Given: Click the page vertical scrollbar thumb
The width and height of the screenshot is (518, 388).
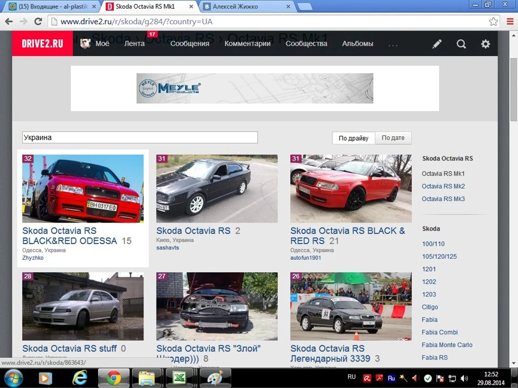Looking at the screenshot, I should [x=513, y=90].
